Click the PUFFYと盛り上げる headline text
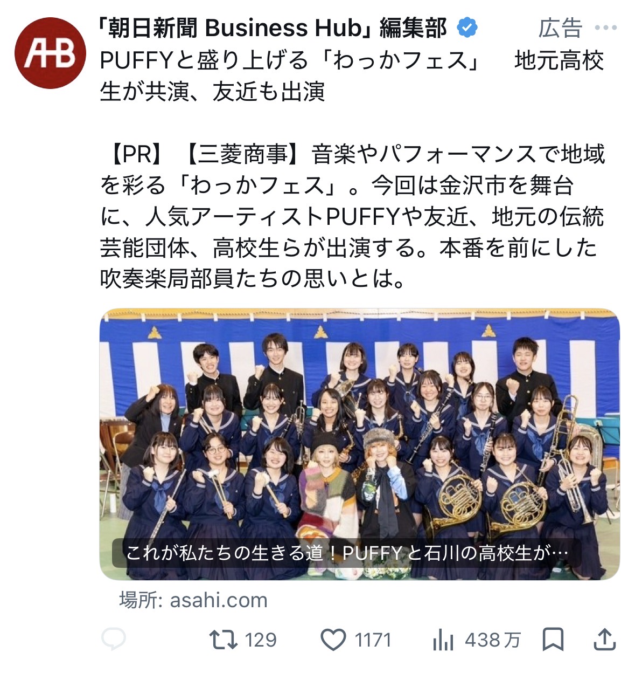 pos(352,76)
